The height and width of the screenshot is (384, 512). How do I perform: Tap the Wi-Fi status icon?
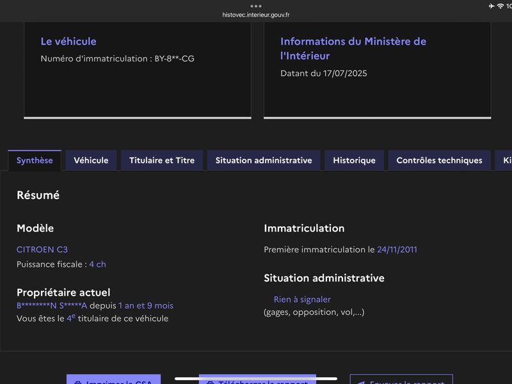click(500, 6)
